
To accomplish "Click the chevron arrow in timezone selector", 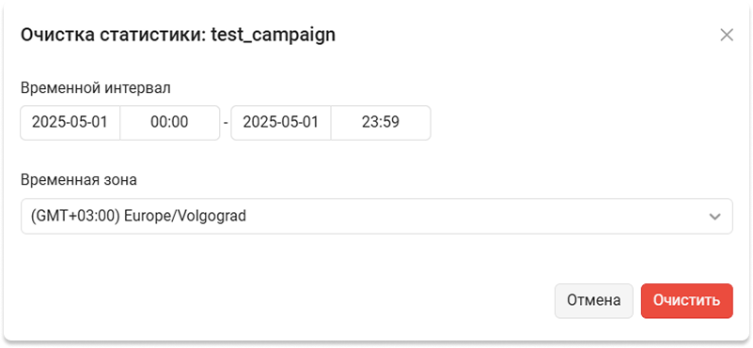I will coord(715,217).
